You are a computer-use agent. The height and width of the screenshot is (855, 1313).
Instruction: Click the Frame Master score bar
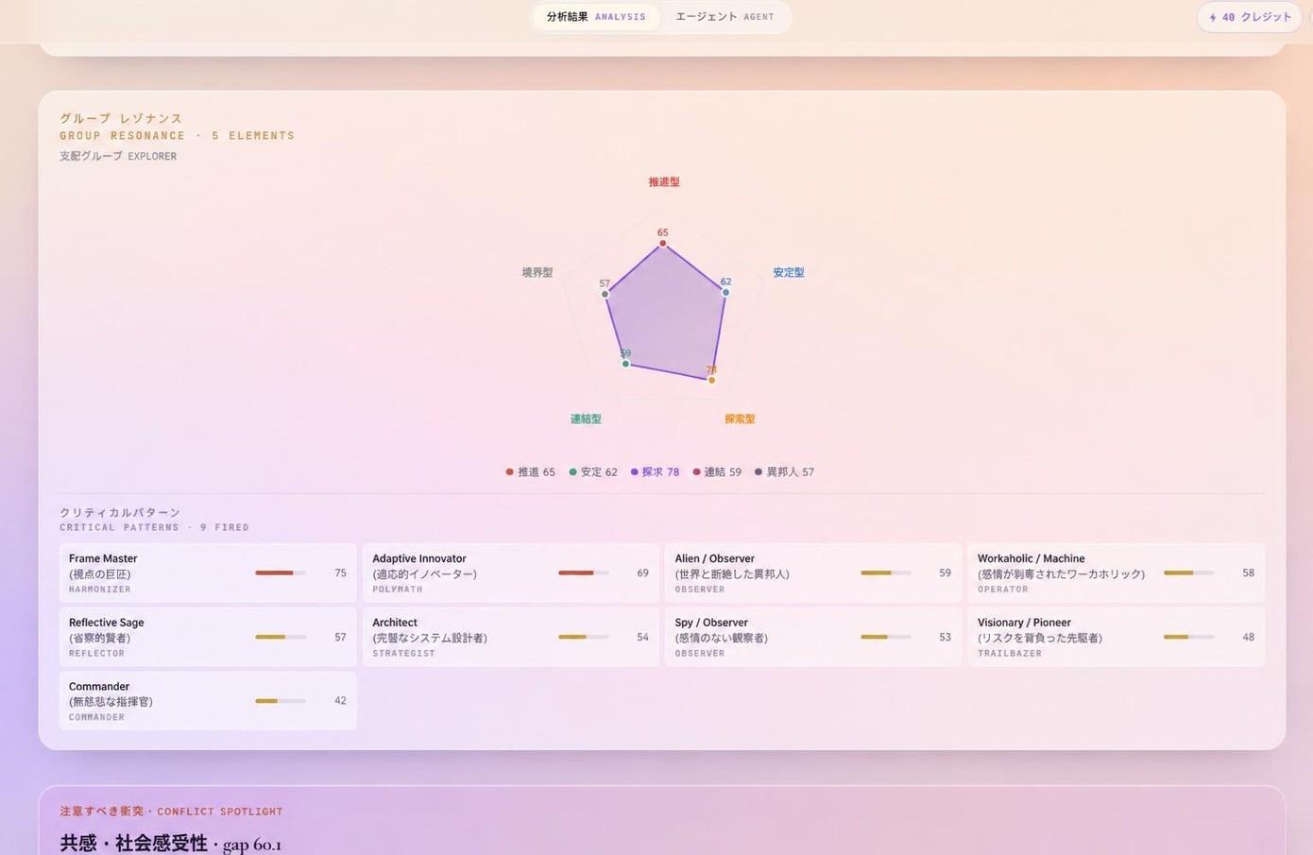click(x=281, y=573)
